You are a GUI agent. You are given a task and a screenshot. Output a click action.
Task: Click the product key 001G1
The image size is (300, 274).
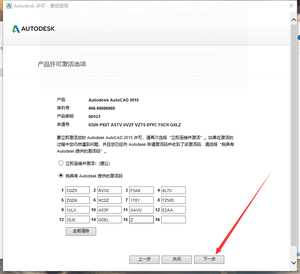(94, 117)
